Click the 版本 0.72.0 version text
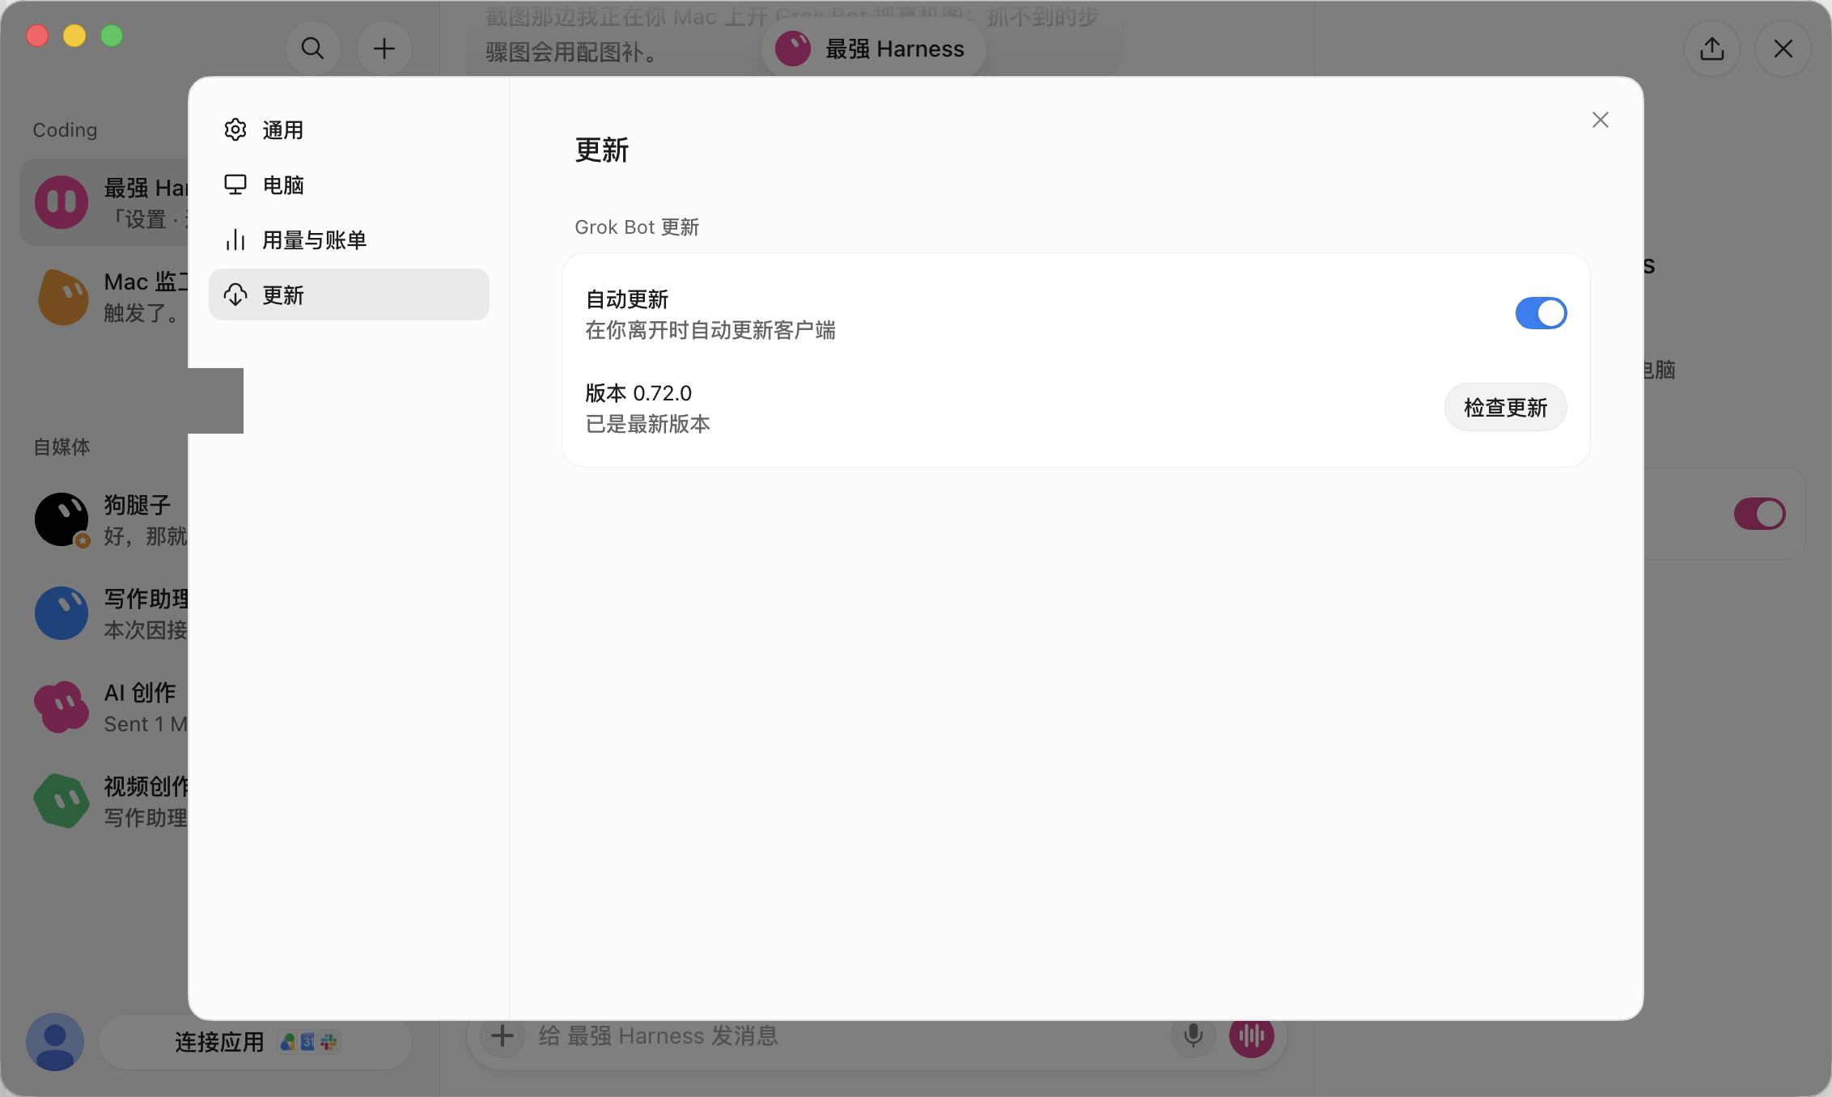Image resolution: width=1832 pixels, height=1097 pixels. tap(638, 393)
